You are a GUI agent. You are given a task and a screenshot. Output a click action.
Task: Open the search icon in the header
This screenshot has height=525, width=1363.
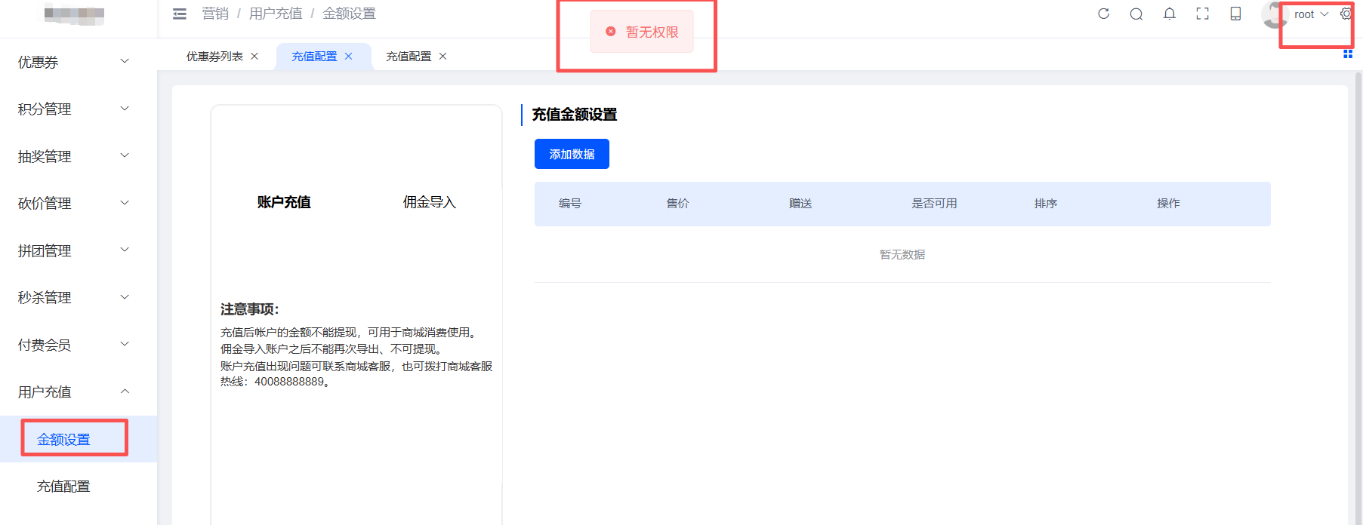(x=1136, y=14)
